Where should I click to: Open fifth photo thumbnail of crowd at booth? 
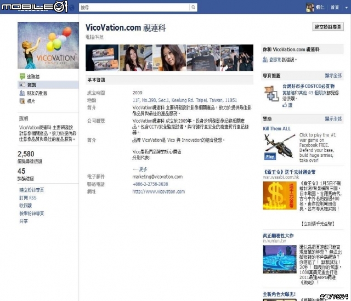(237, 58)
